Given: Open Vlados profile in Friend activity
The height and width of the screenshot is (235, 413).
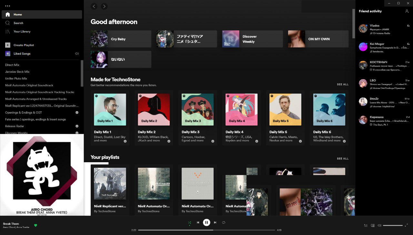Looking at the screenshot, I should tap(375, 25).
